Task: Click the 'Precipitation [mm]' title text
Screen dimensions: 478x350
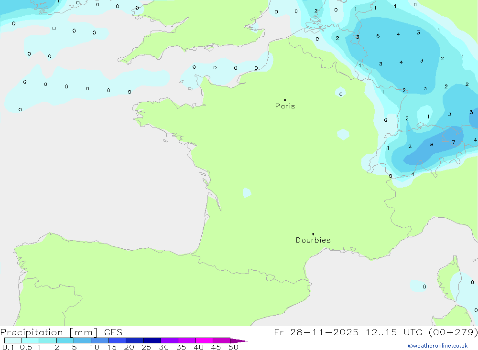Action: 49,332
